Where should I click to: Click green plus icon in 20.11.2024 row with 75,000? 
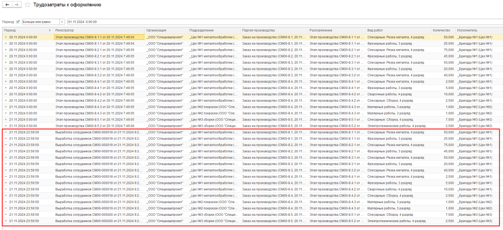tap(5, 50)
